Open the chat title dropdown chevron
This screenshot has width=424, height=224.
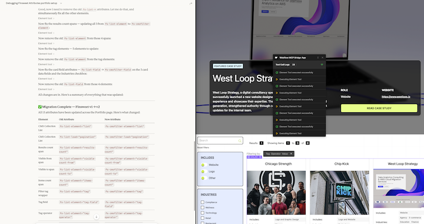[x=61, y=4]
